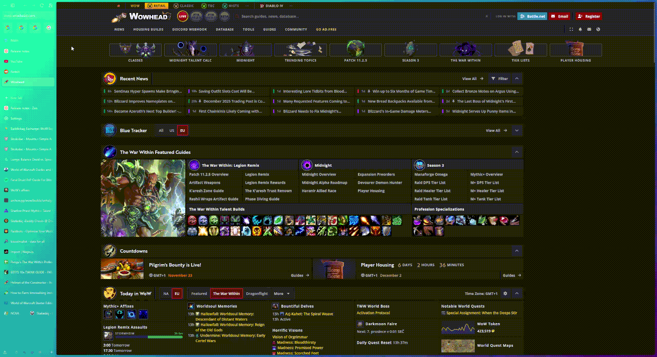Viewport: 657px width, 357px height.
Task: Open New Tab in browser sidebar
Action: pos(27,97)
